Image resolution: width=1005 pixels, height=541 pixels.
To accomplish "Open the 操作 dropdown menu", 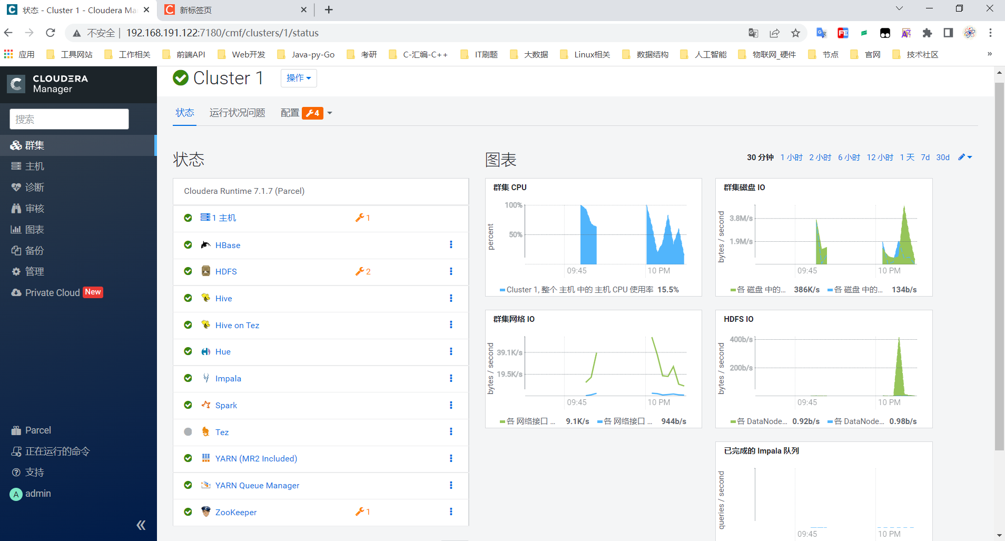I will coord(298,78).
